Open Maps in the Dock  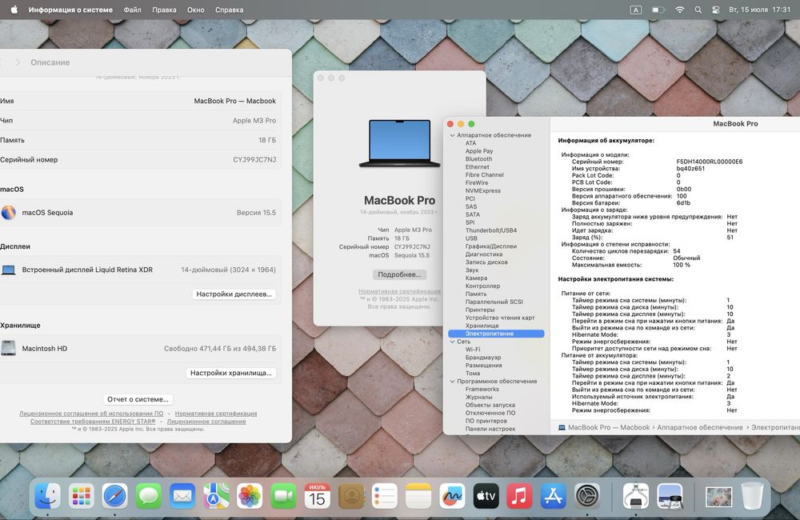pos(216,495)
